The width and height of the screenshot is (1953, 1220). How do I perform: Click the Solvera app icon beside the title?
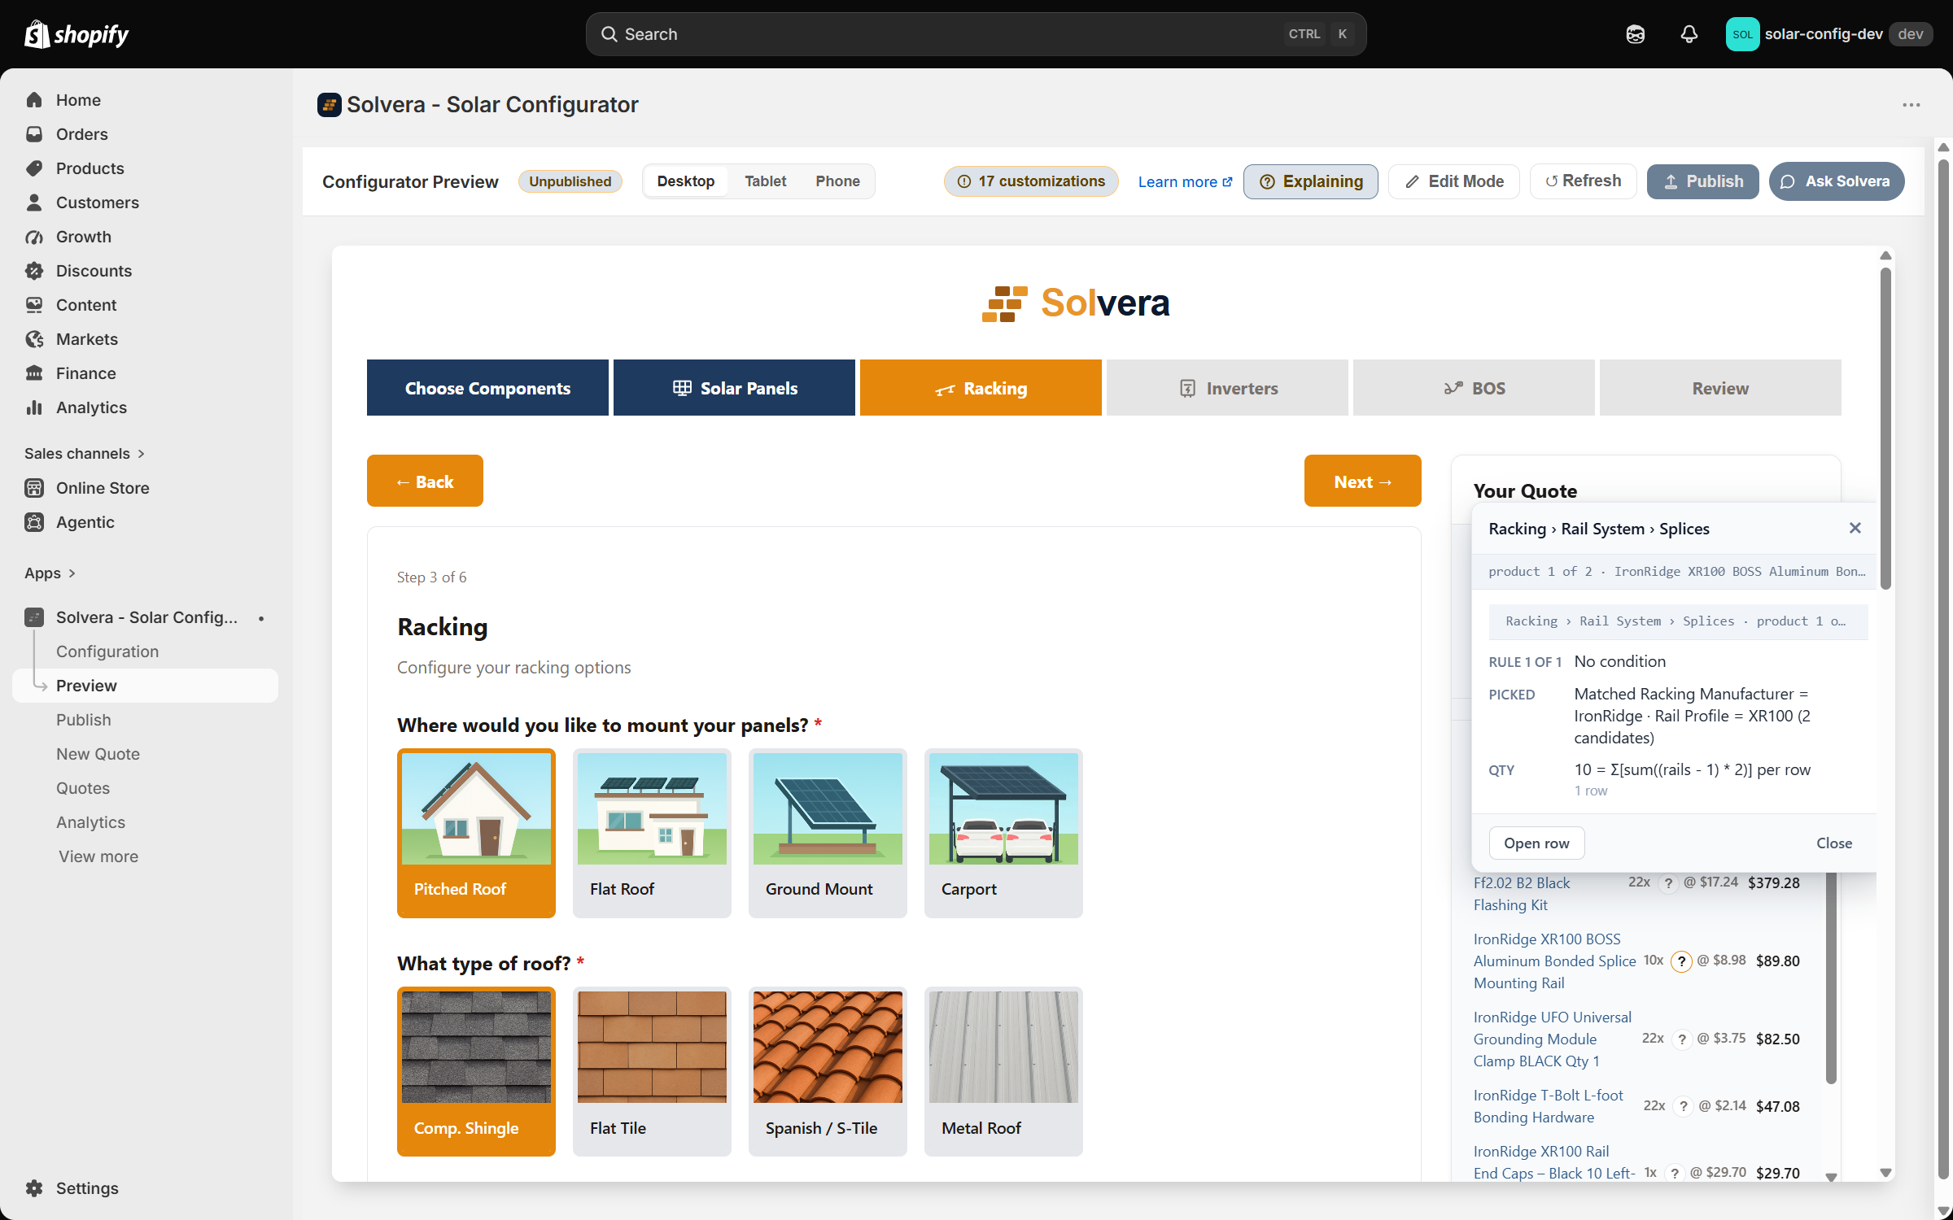(x=329, y=105)
